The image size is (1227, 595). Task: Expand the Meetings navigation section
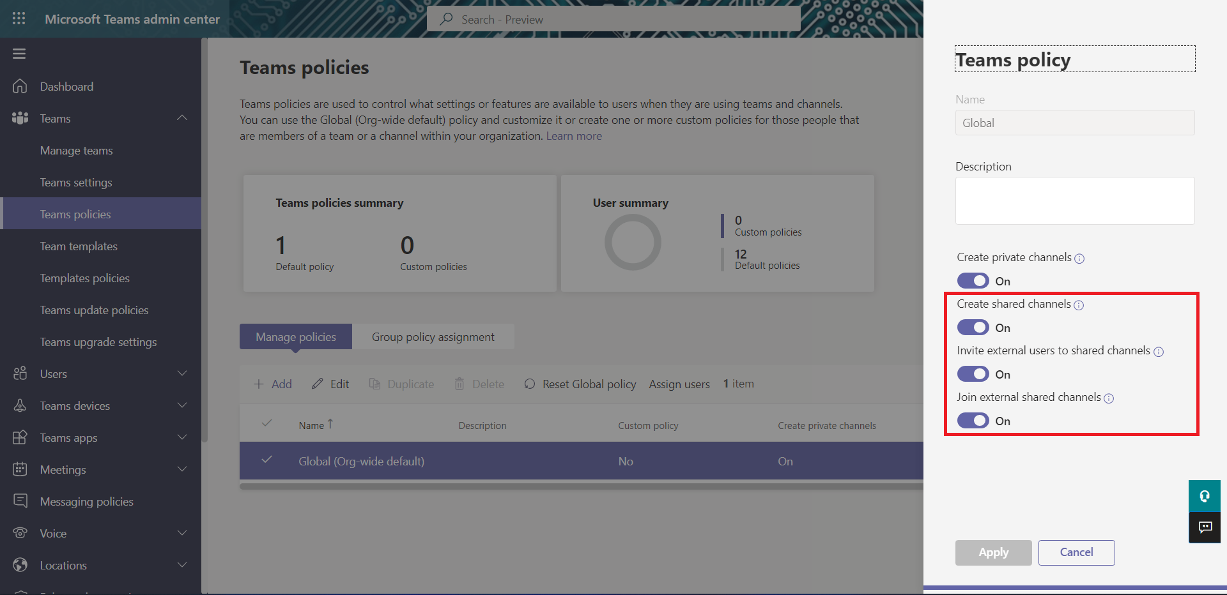click(x=182, y=469)
